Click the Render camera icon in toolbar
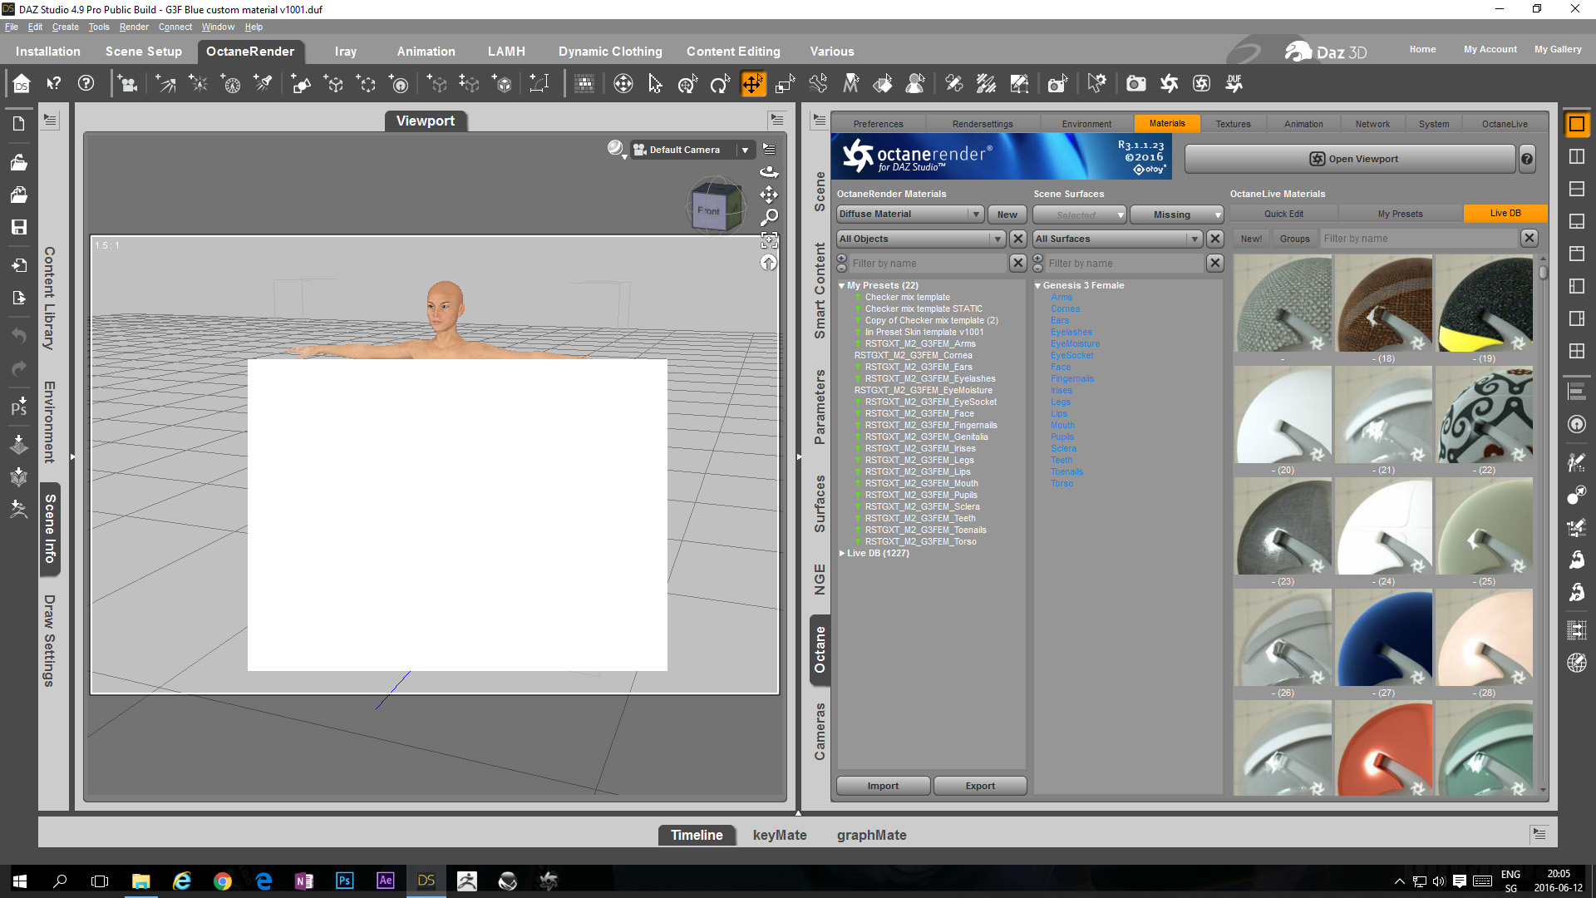 pyautogui.click(x=1135, y=83)
